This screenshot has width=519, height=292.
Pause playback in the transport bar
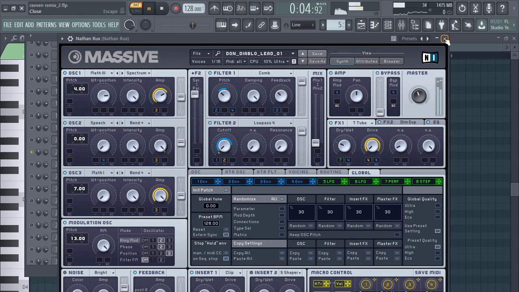149,9
